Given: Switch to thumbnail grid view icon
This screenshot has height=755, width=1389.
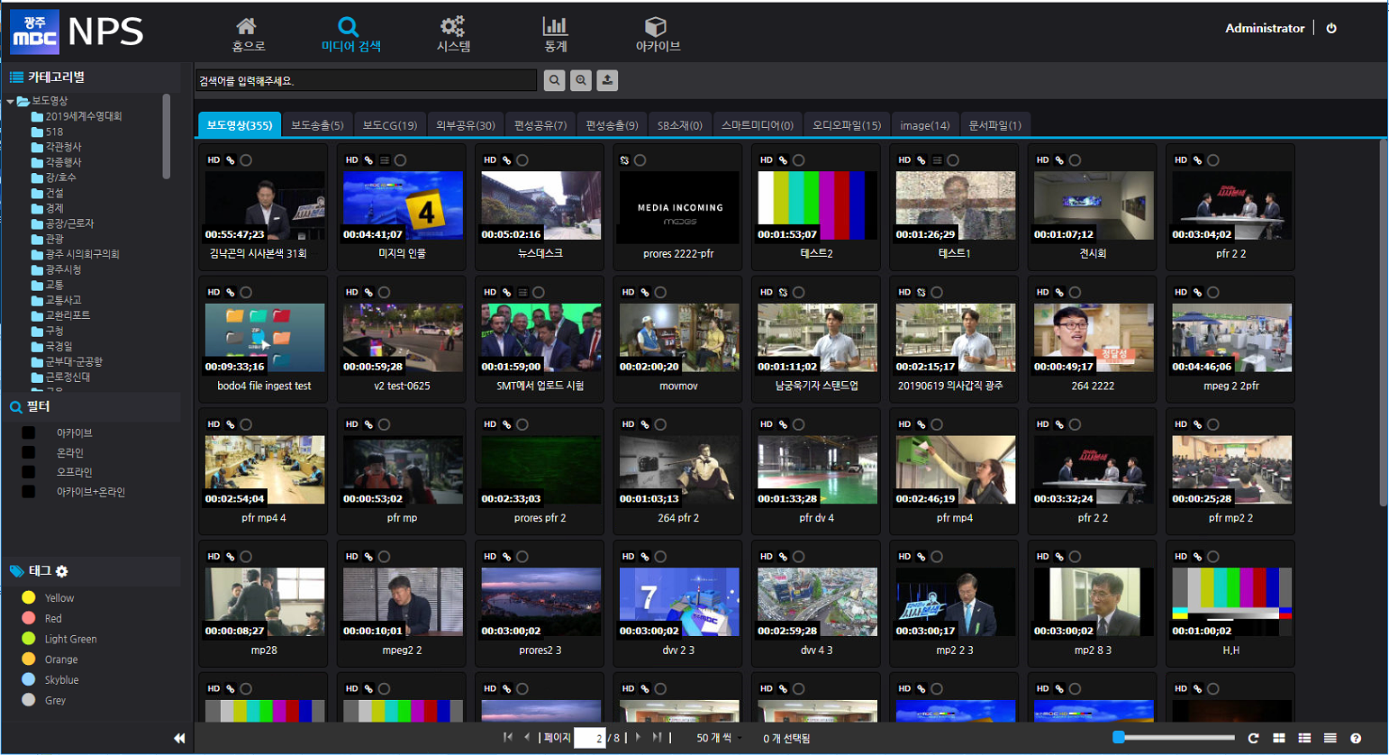Looking at the screenshot, I should [x=1278, y=738].
